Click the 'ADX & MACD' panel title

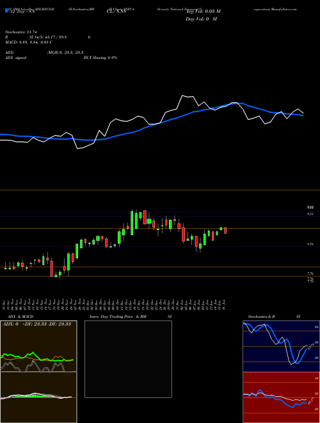click(19, 317)
